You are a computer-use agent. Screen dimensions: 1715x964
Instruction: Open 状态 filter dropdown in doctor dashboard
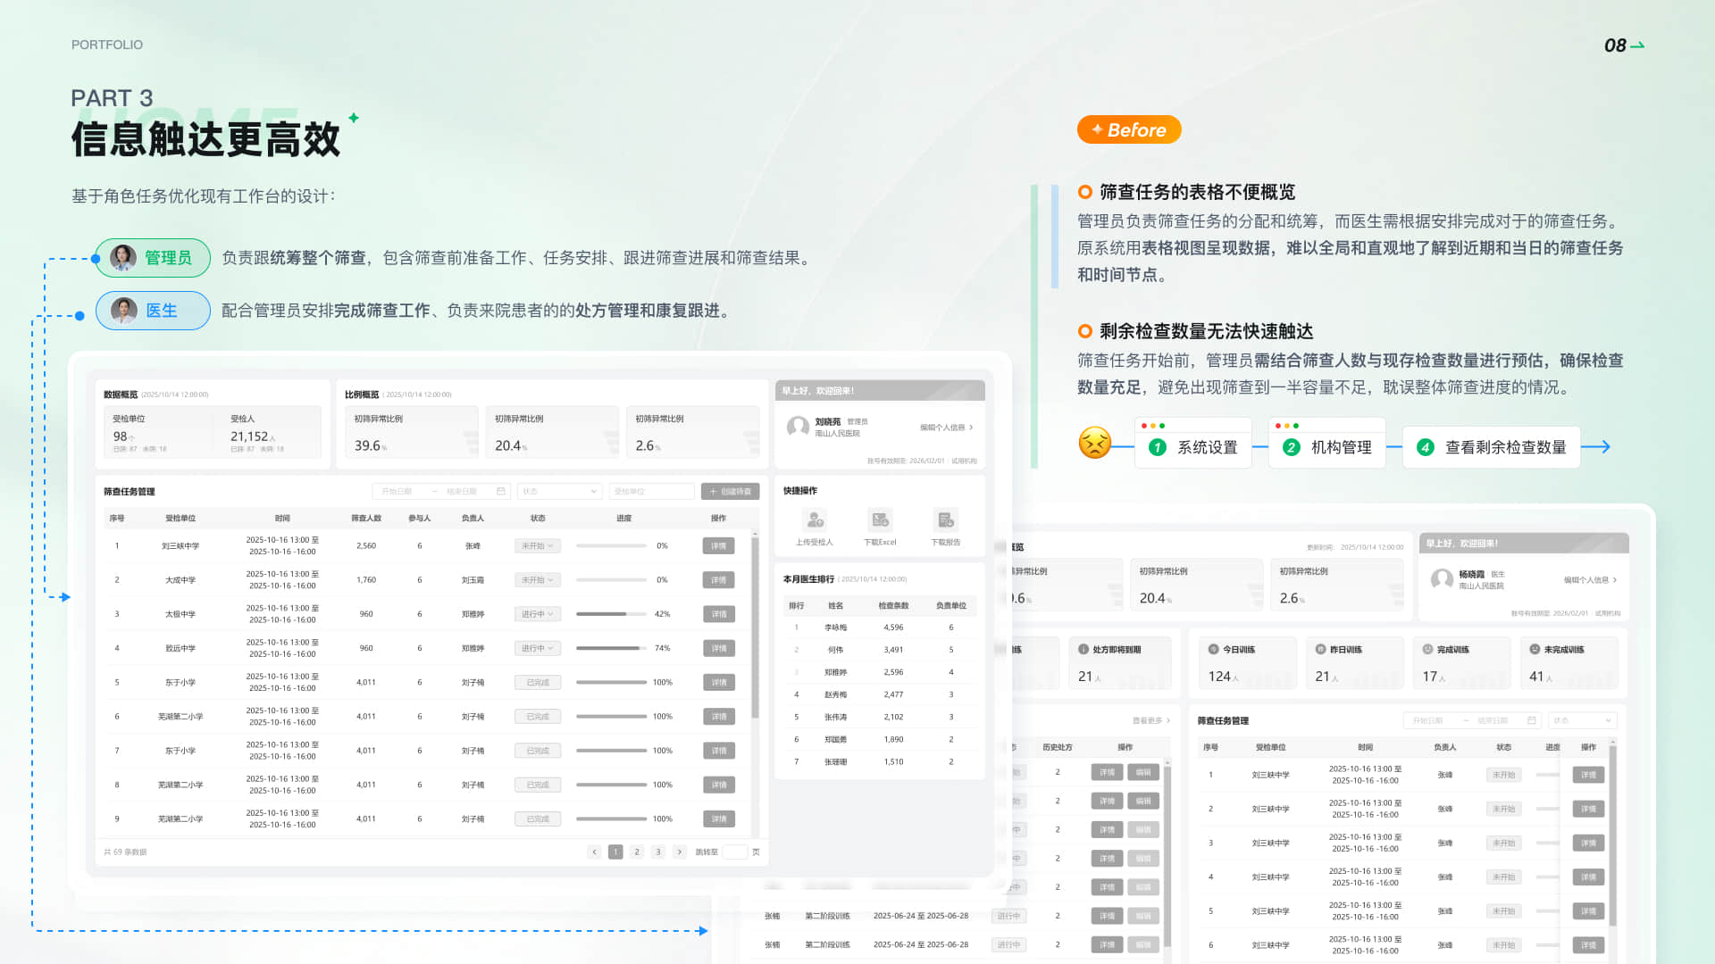pyautogui.click(x=1582, y=720)
